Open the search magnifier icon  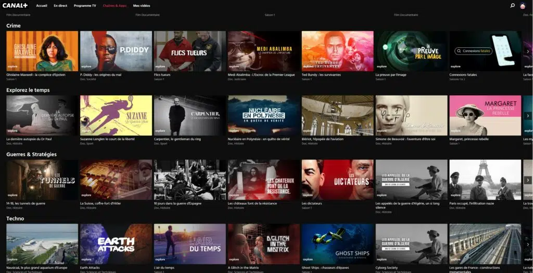click(x=513, y=5)
